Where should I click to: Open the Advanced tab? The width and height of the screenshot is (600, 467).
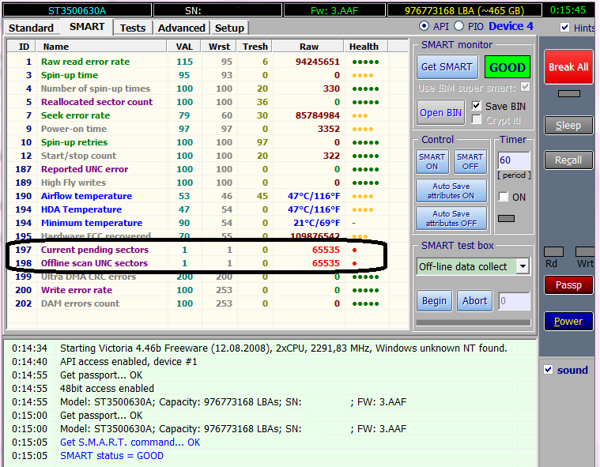181,28
